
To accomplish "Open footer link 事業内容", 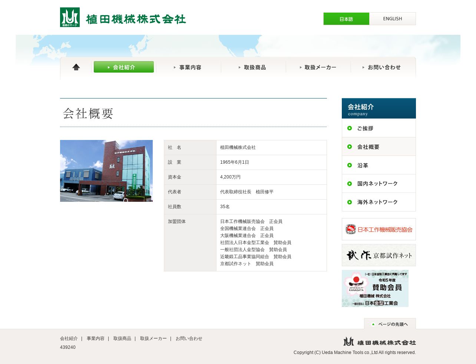I will [96, 338].
